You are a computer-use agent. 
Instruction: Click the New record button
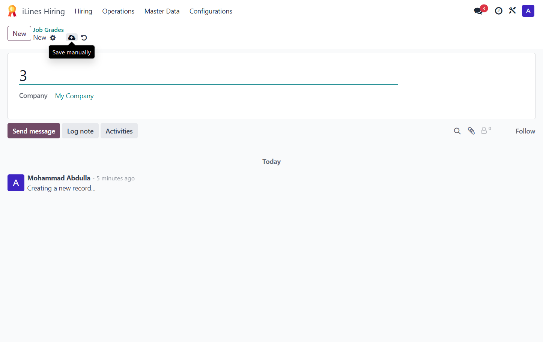pyautogui.click(x=19, y=33)
